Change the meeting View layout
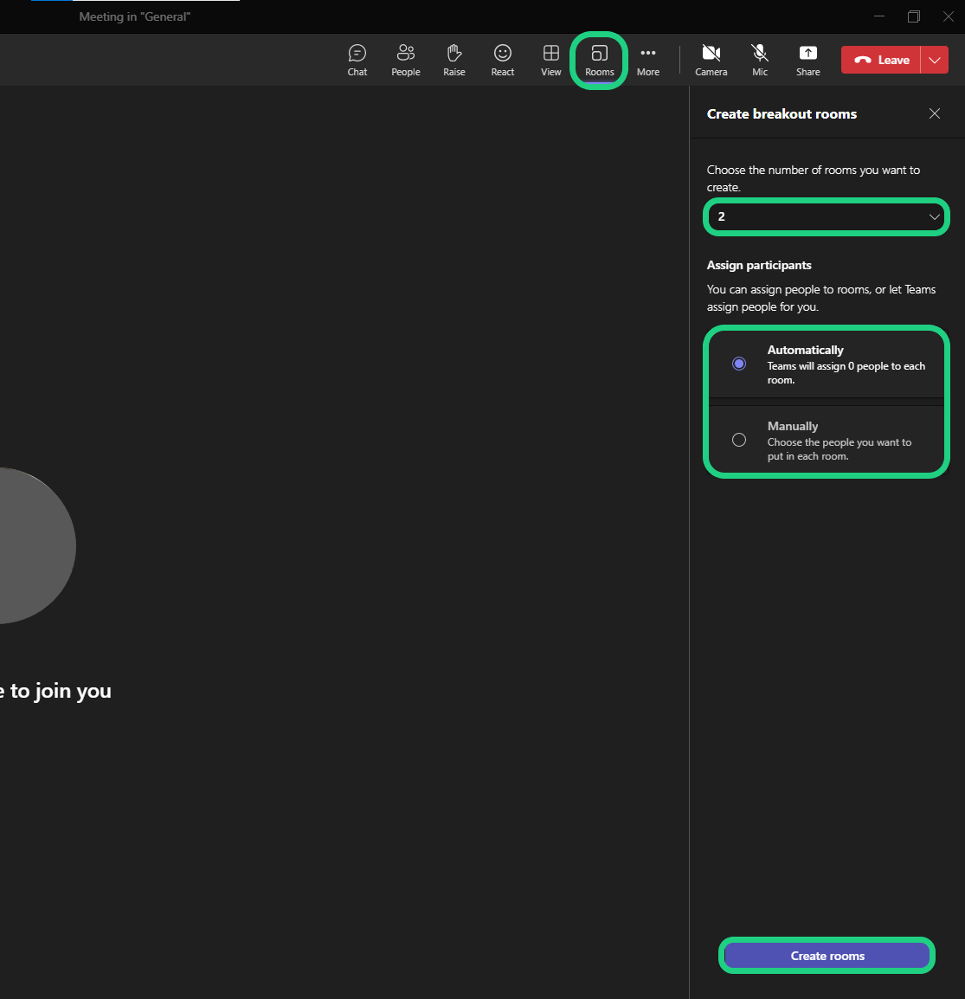 tap(551, 61)
